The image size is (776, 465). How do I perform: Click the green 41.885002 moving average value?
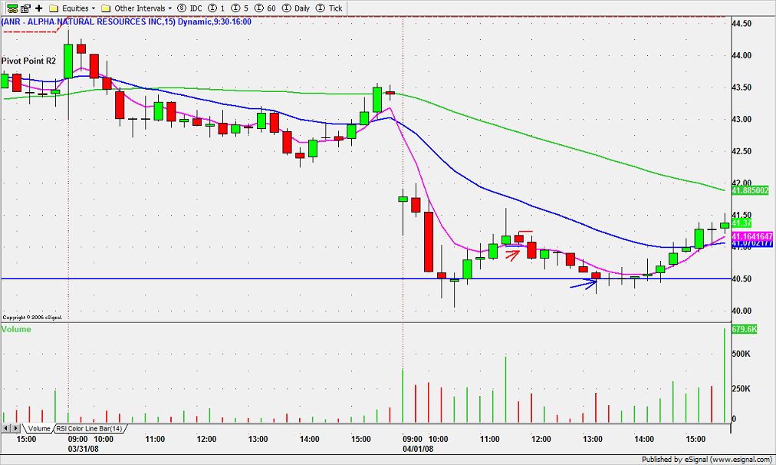pyautogui.click(x=750, y=190)
